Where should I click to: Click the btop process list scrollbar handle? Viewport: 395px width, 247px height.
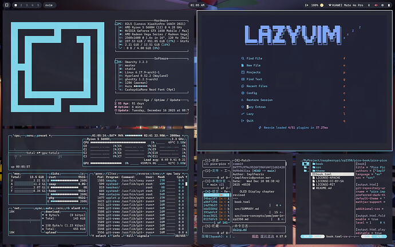(187, 184)
